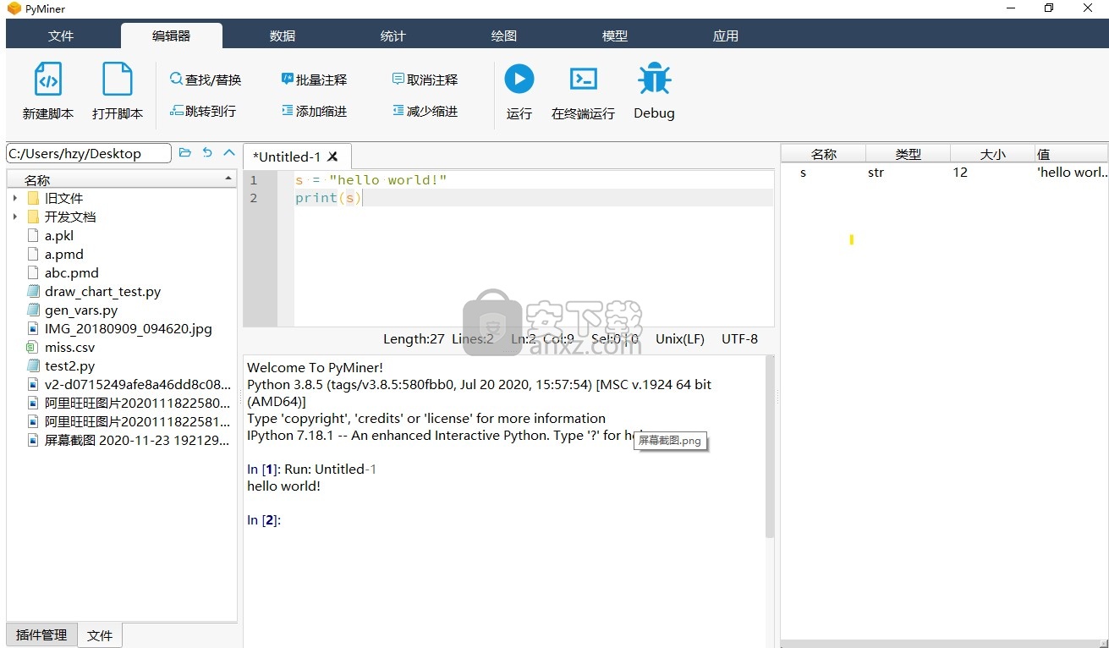Click the undo arrow icon beside path field
The height and width of the screenshot is (648, 1109).
pyautogui.click(x=207, y=153)
